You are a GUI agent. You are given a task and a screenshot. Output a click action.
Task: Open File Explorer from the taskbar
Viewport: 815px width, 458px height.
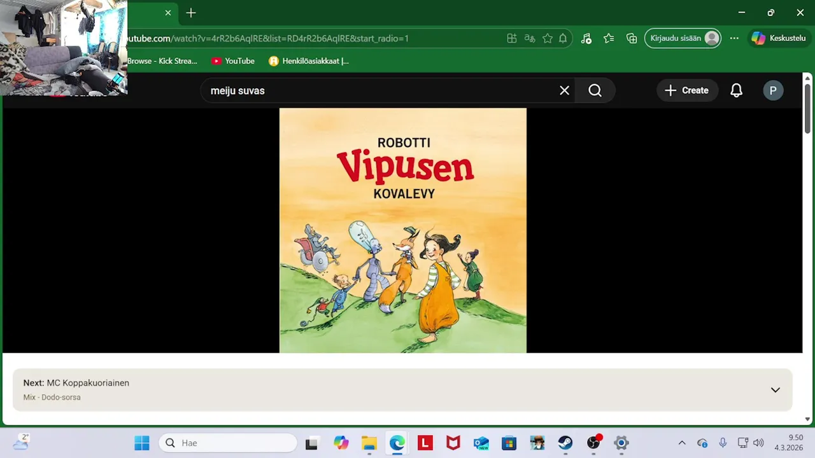click(369, 443)
